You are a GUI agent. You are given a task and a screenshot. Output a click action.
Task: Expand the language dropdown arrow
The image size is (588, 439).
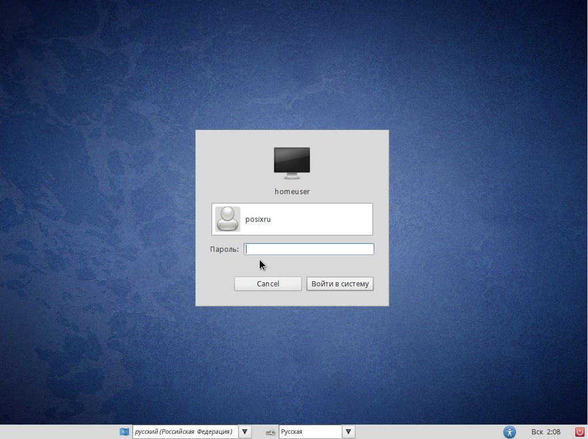pos(245,432)
